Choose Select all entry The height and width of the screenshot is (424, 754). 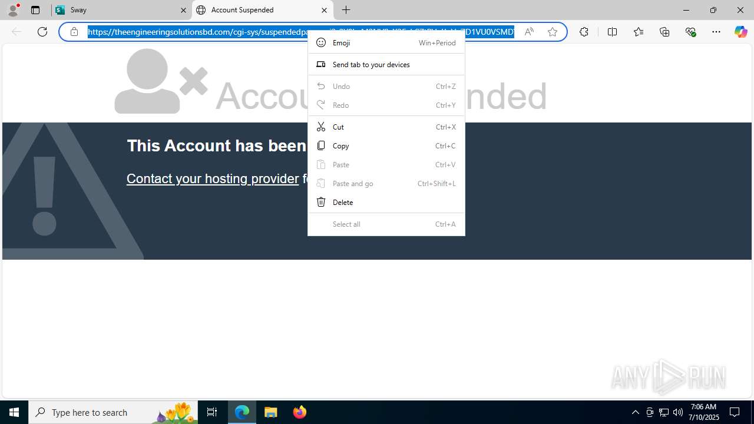pos(386,224)
